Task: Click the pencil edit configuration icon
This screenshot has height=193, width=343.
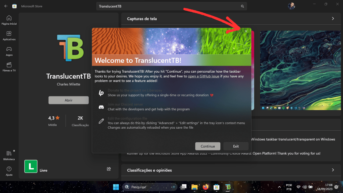Action: coord(101,121)
